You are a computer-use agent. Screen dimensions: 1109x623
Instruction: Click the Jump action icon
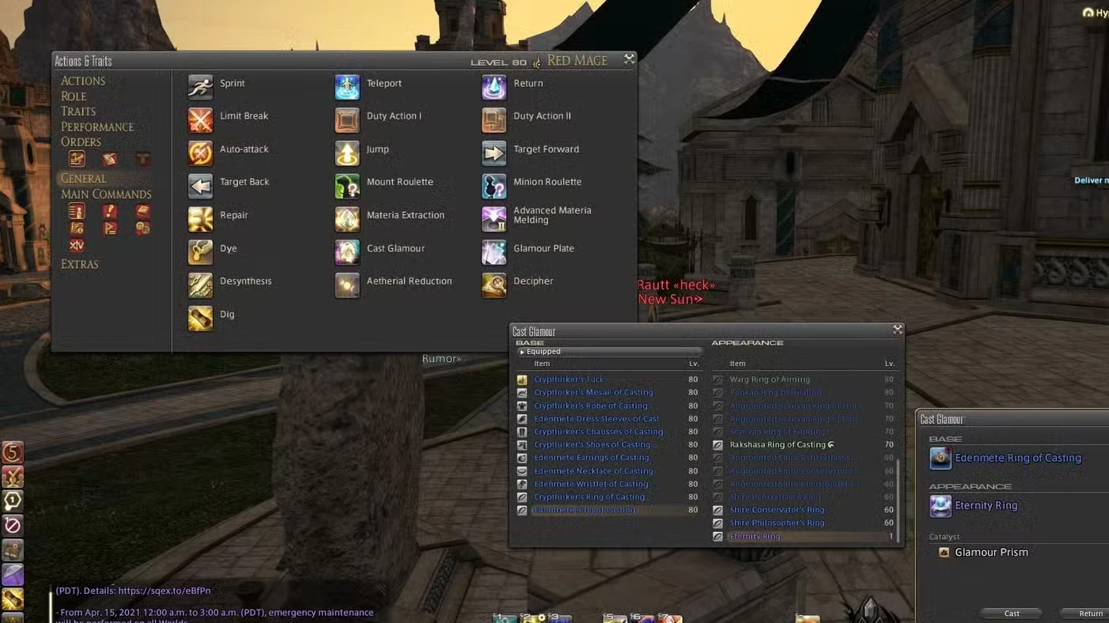tap(347, 153)
